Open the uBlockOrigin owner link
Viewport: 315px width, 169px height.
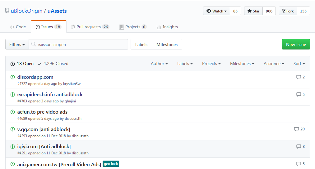(26, 11)
